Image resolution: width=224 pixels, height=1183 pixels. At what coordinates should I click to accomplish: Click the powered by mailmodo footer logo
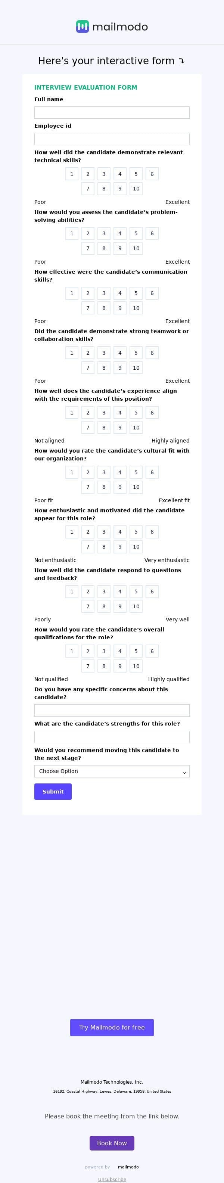click(x=128, y=1167)
